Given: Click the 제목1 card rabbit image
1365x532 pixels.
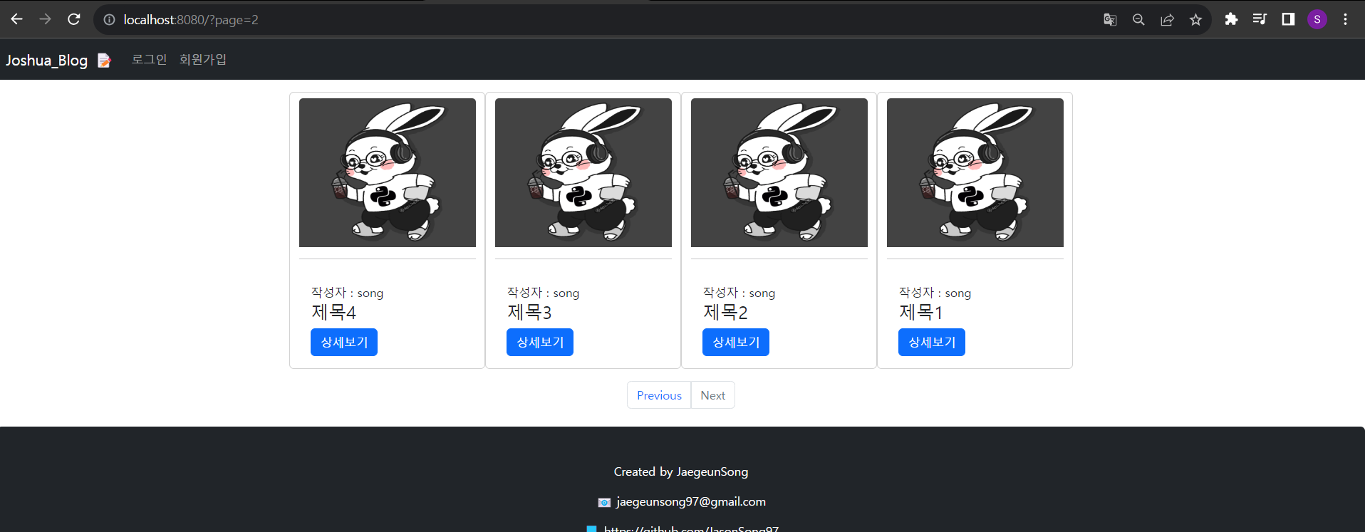Looking at the screenshot, I should pos(975,172).
